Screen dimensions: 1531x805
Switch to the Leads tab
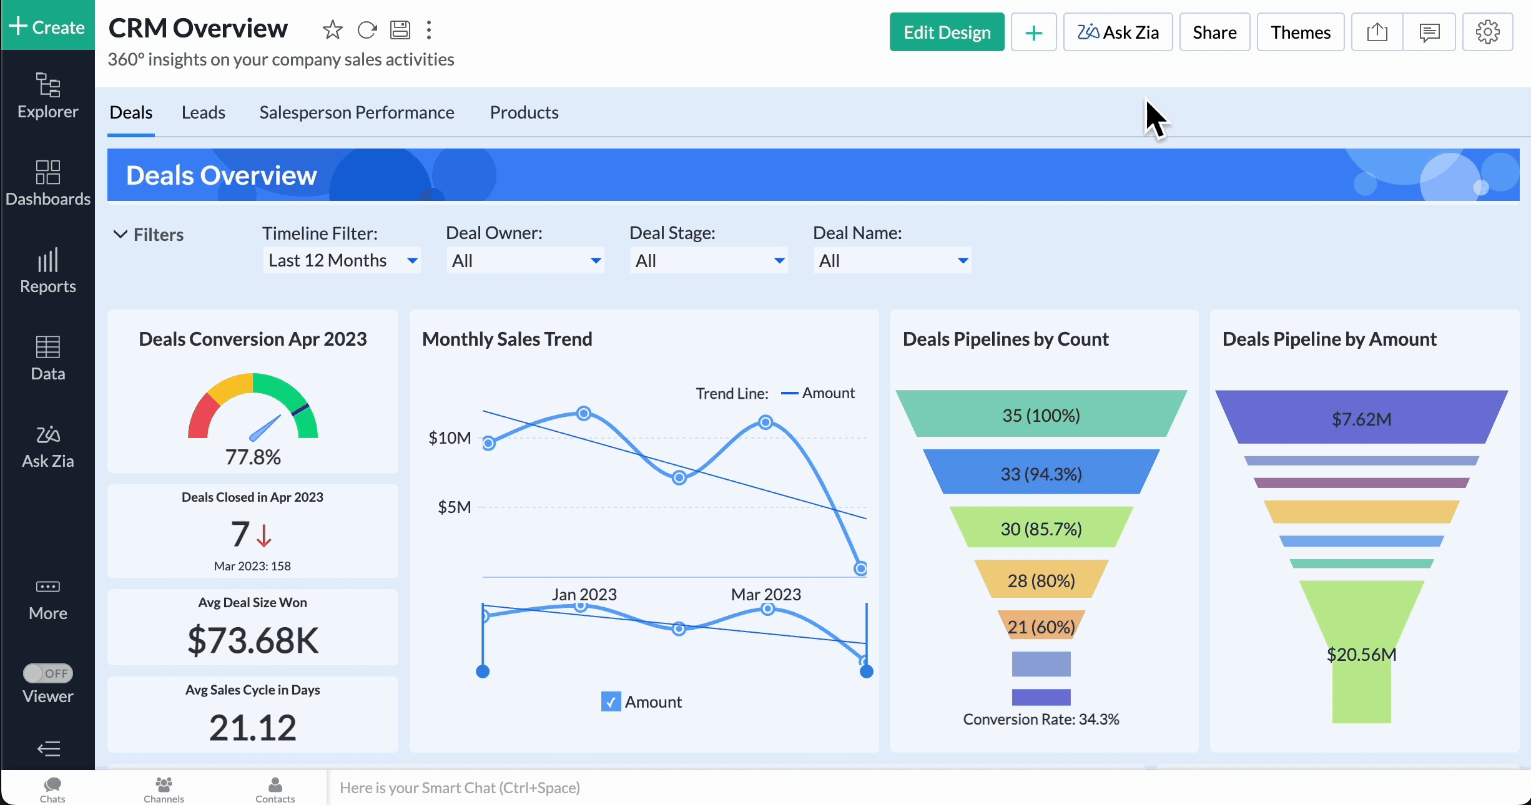203,112
